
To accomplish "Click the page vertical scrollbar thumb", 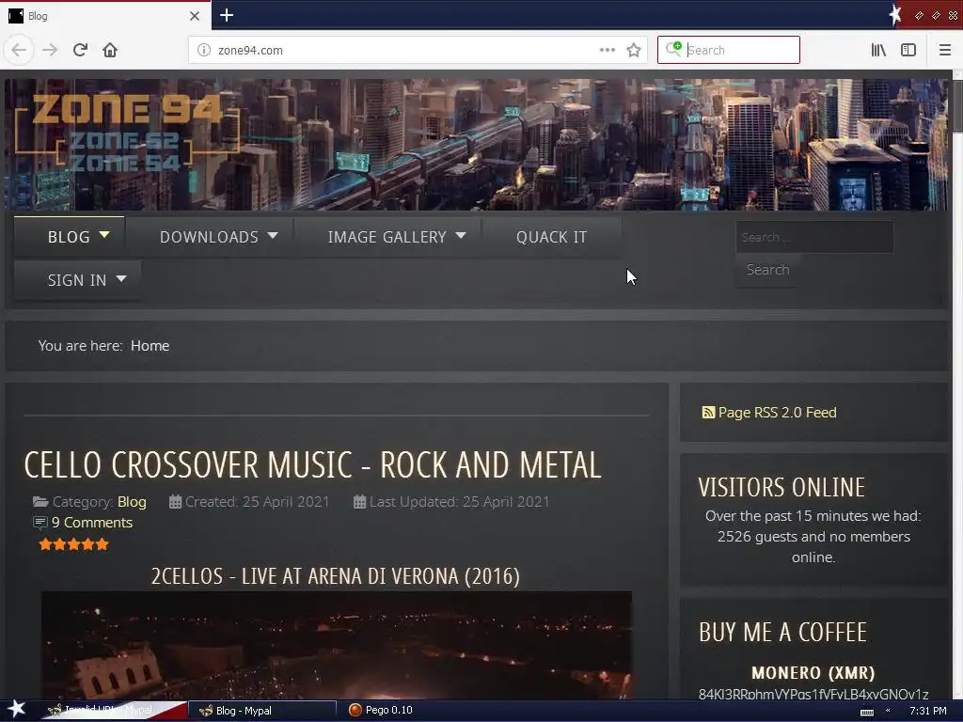I will (957, 104).
